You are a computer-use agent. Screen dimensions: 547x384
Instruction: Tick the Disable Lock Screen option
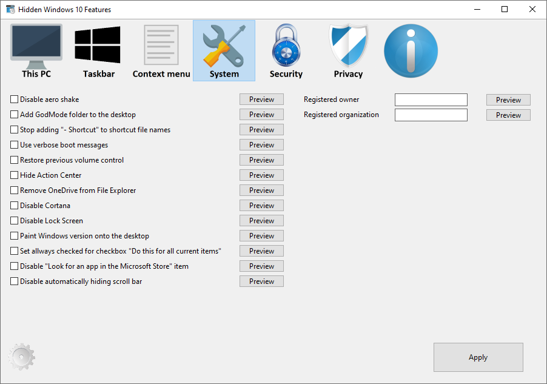coord(47,221)
